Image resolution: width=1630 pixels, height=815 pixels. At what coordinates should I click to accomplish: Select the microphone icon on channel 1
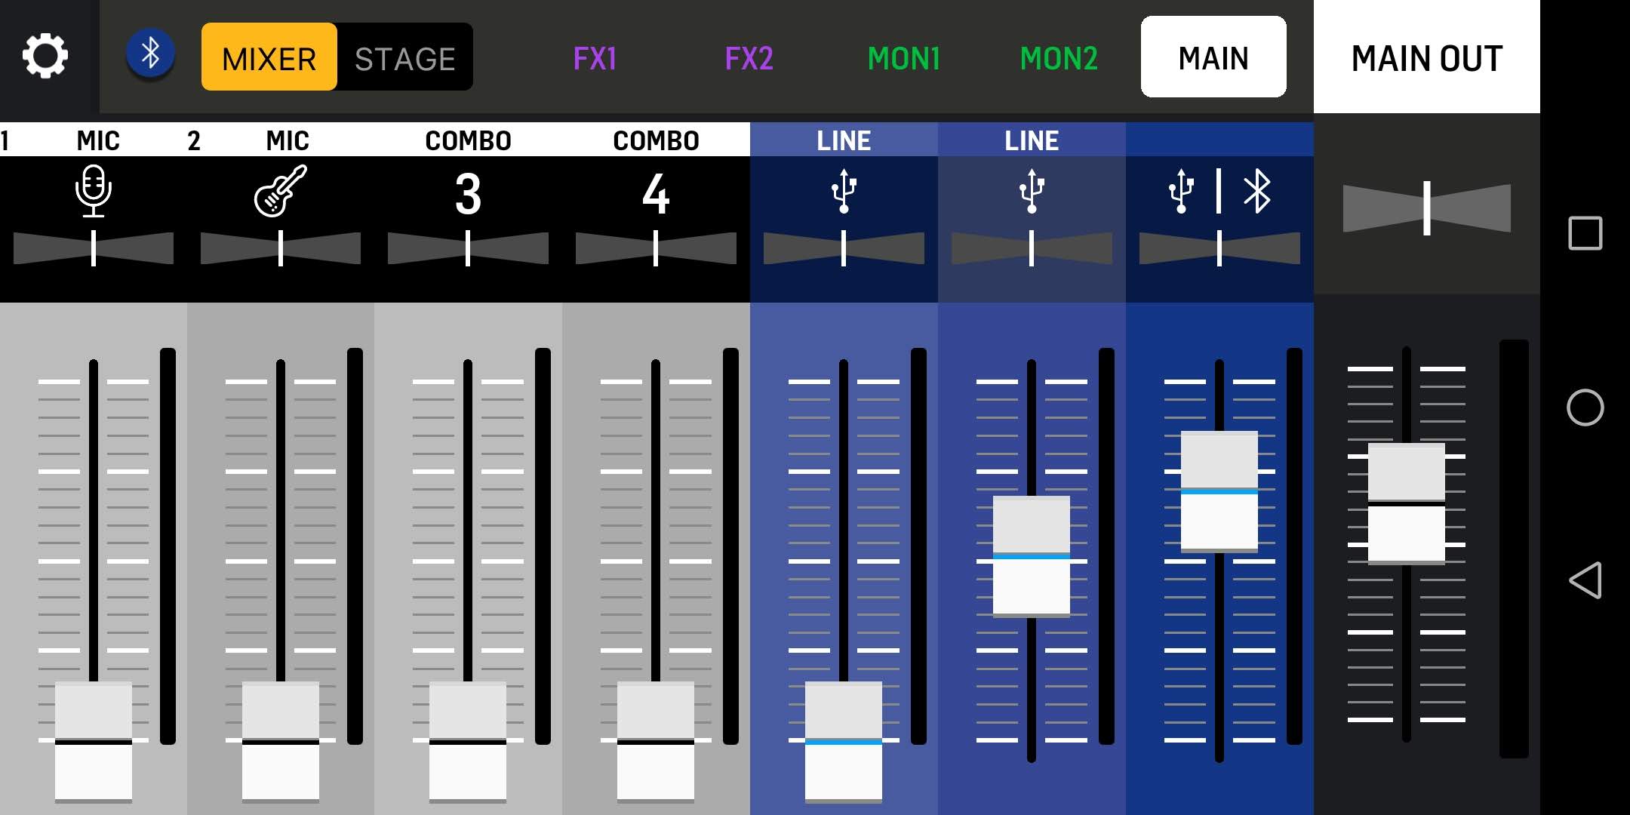[94, 192]
